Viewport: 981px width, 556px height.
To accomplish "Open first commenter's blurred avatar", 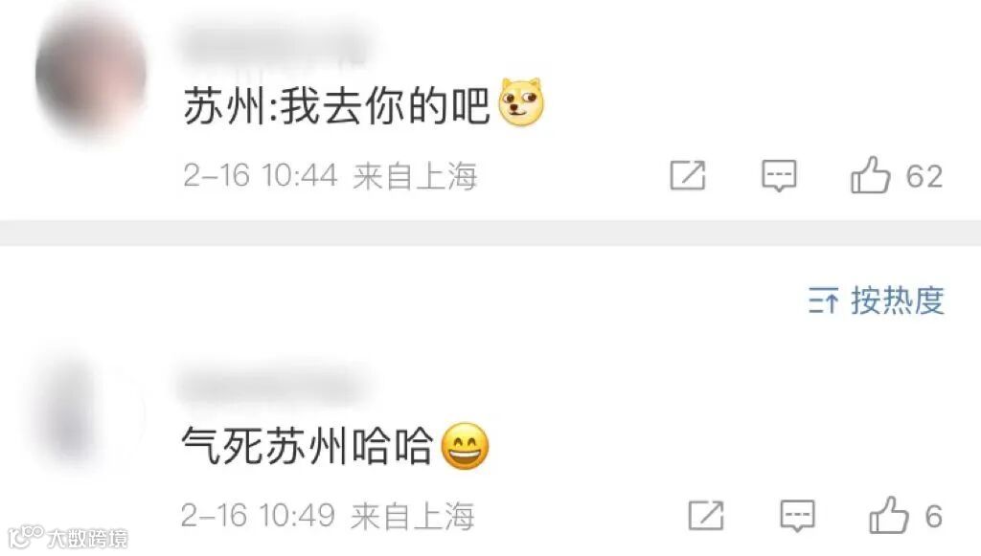I will point(91,73).
